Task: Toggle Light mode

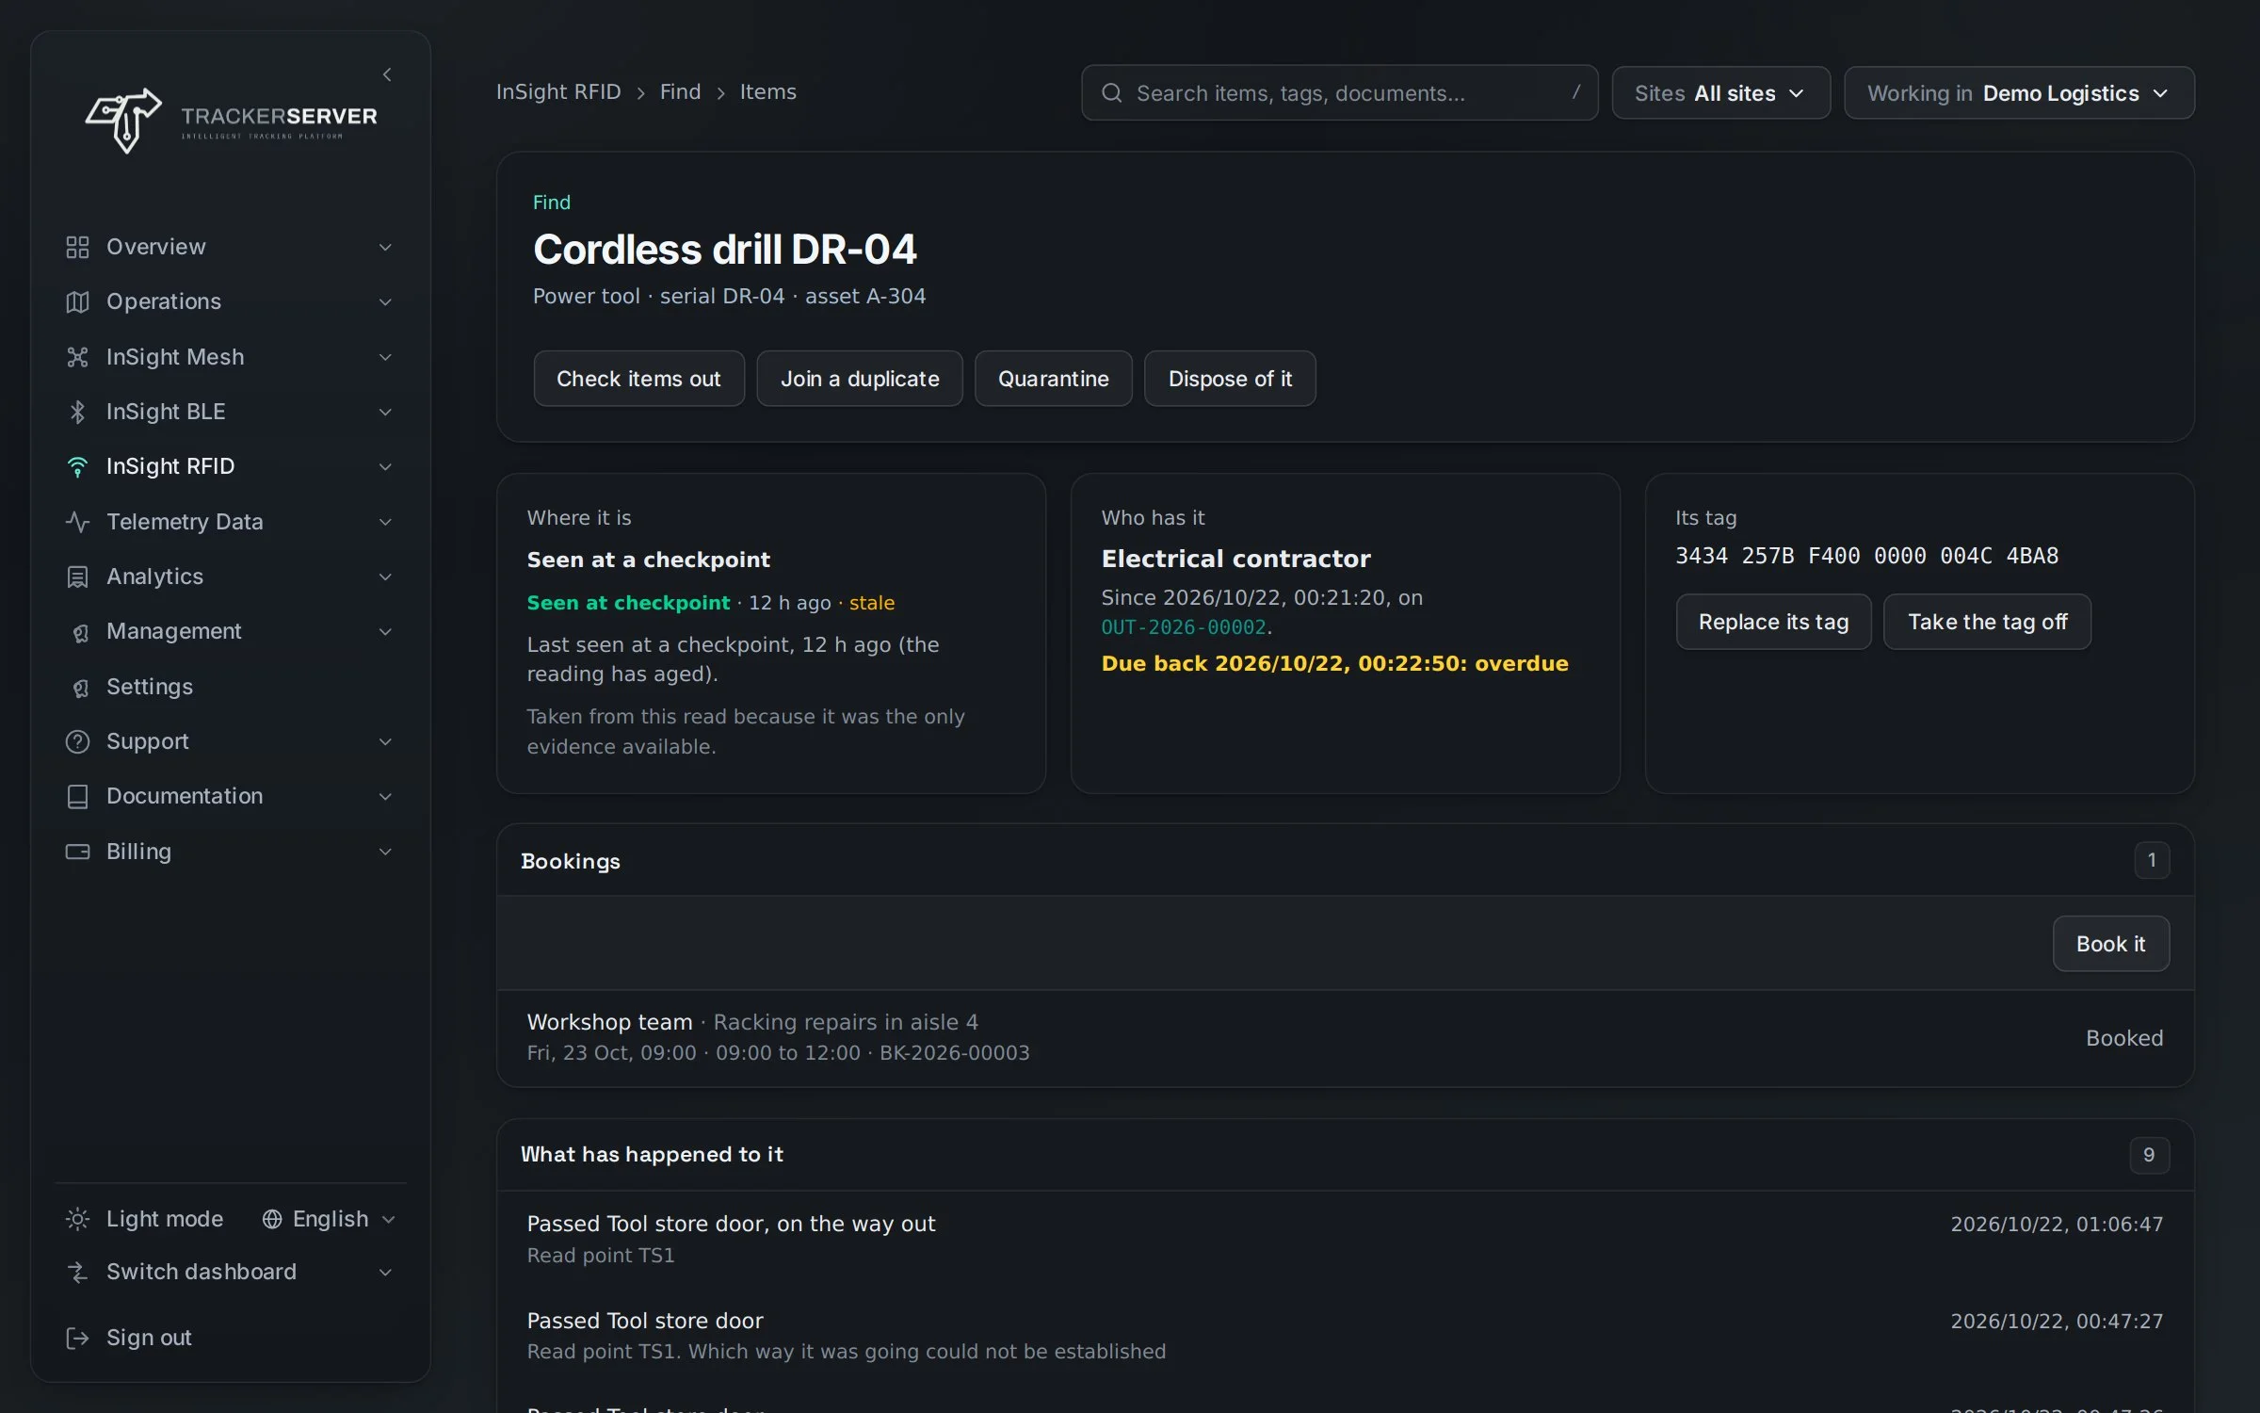Action: (x=144, y=1219)
